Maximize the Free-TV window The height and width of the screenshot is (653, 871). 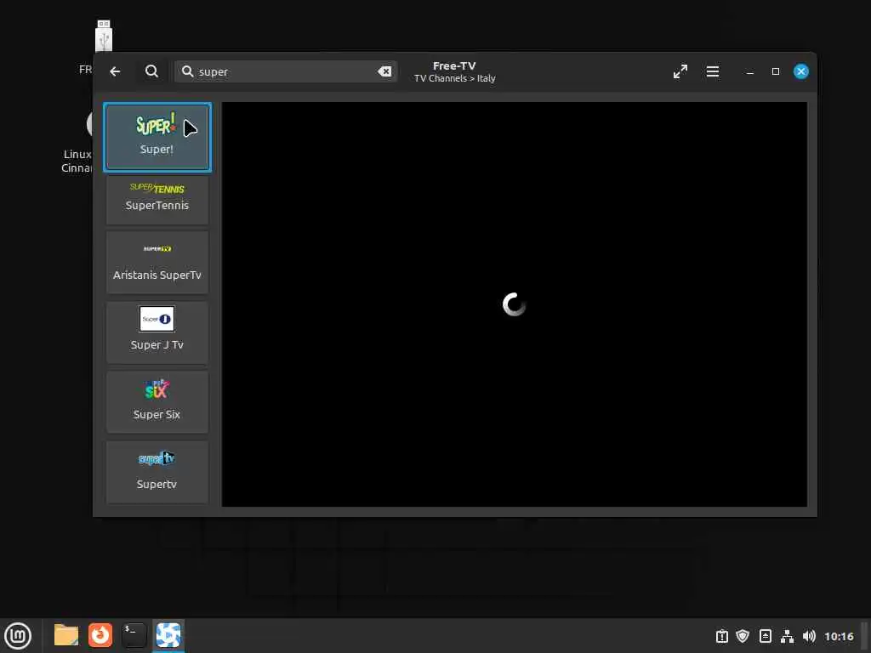coord(776,71)
